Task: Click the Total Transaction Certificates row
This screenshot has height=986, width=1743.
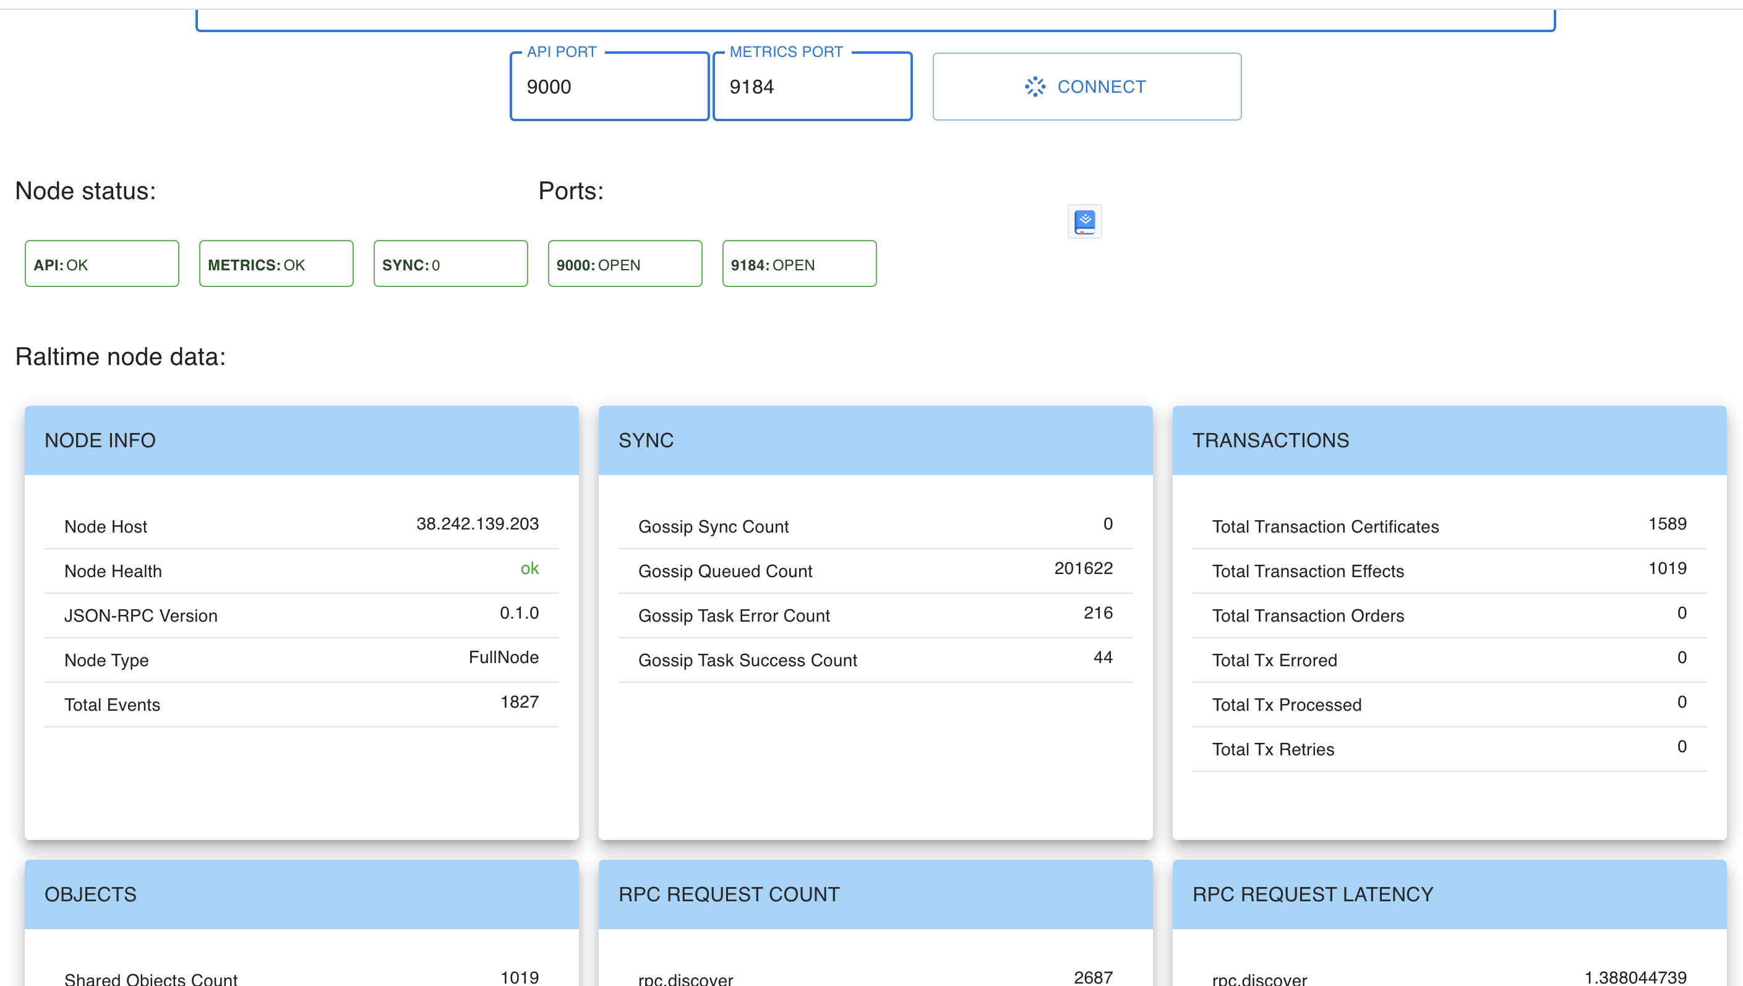Action: click(x=1449, y=526)
